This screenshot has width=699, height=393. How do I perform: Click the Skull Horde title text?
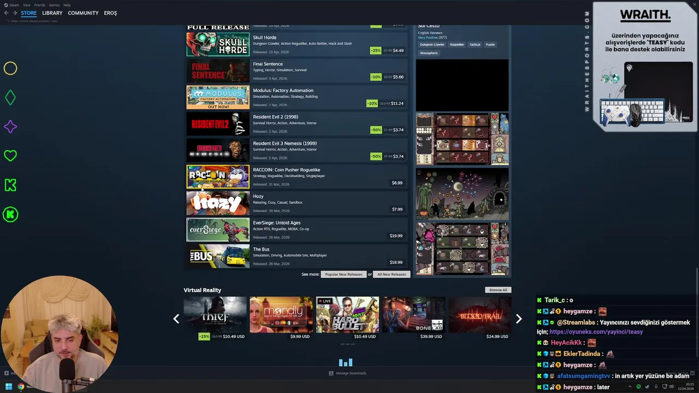pos(264,38)
